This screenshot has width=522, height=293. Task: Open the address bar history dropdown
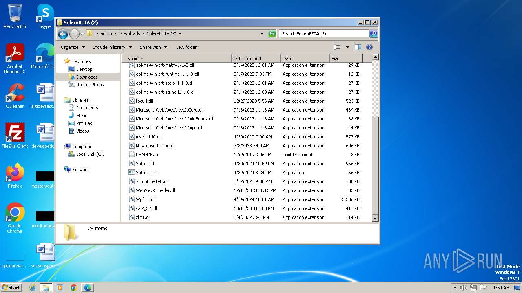click(x=262, y=34)
